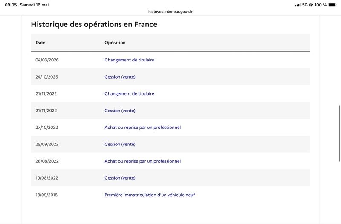Click the date 04/03/2026

[x=47, y=60]
